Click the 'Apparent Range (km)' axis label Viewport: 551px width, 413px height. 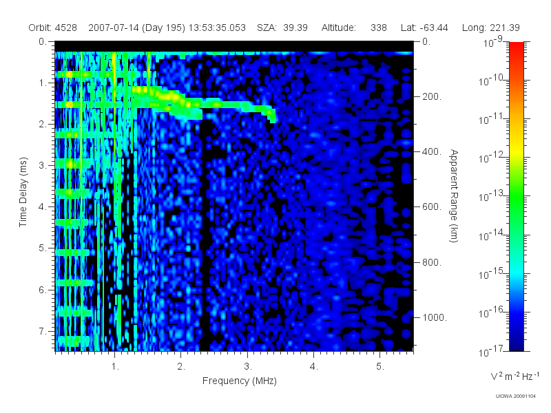pos(454,196)
